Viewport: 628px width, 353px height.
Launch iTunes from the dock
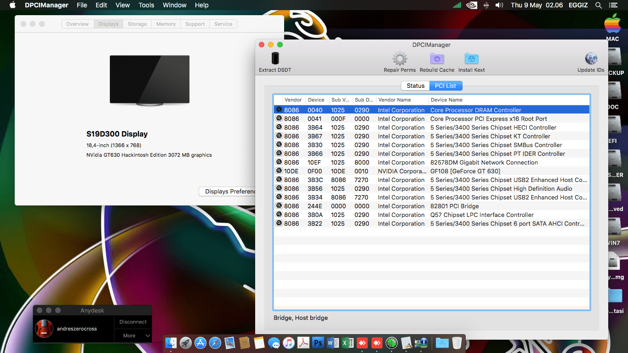pos(289,343)
